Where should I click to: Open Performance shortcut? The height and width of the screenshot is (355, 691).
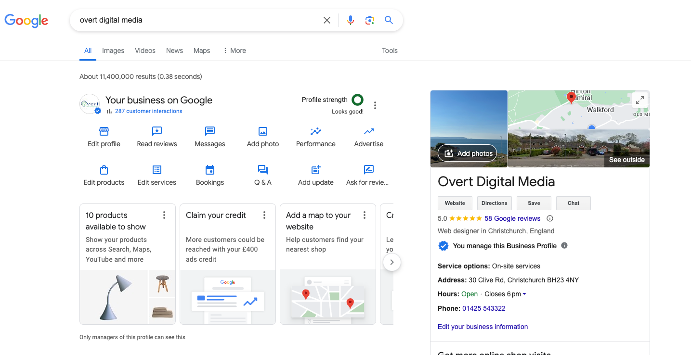tap(316, 137)
